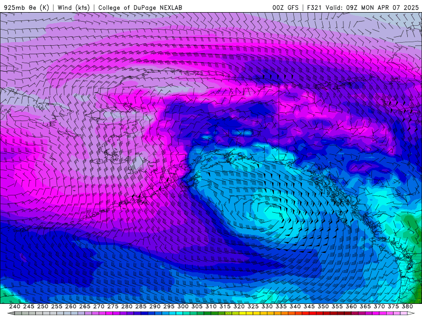Click the 250 value on the color scale
Image resolution: width=422 pixels, height=316 pixels.
[x=43, y=307]
